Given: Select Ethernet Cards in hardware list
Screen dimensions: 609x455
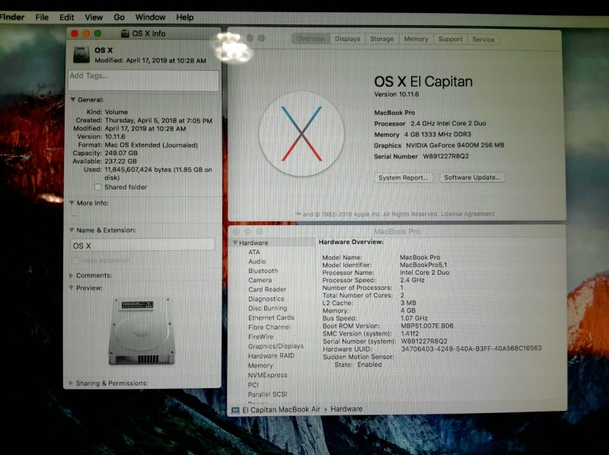Looking at the screenshot, I should pyautogui.click(x=271, y=317).
